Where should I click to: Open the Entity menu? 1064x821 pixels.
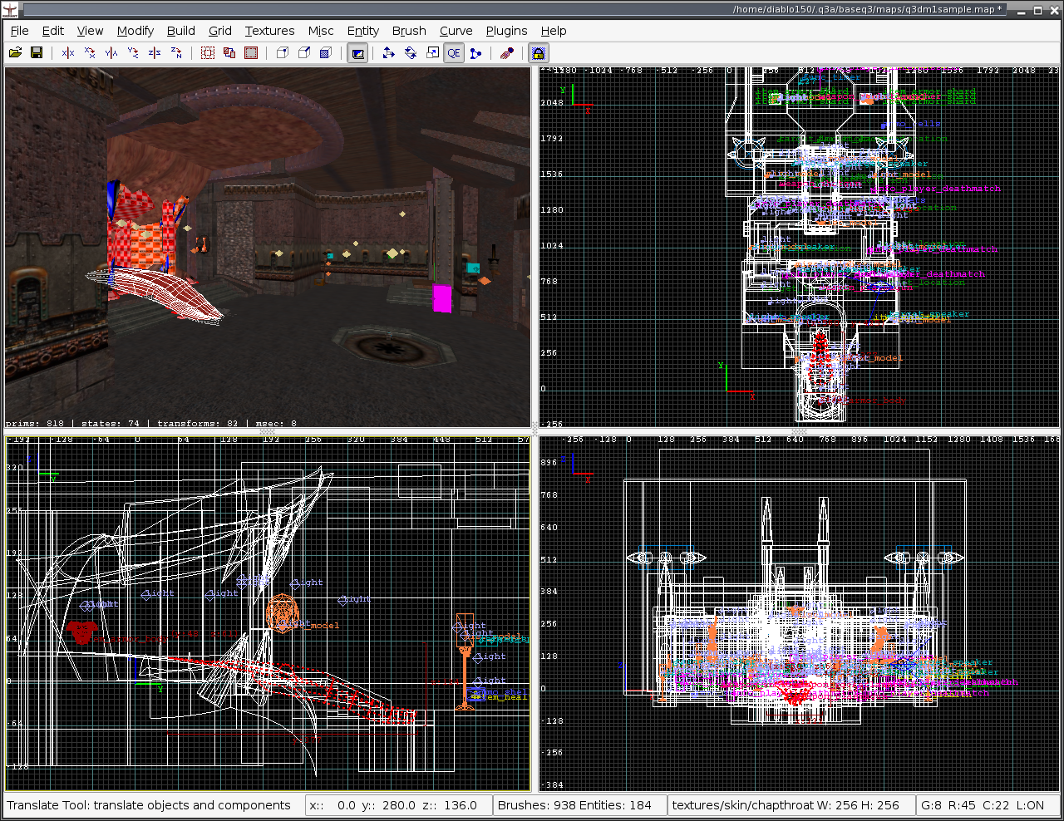(x=363, y=31)
